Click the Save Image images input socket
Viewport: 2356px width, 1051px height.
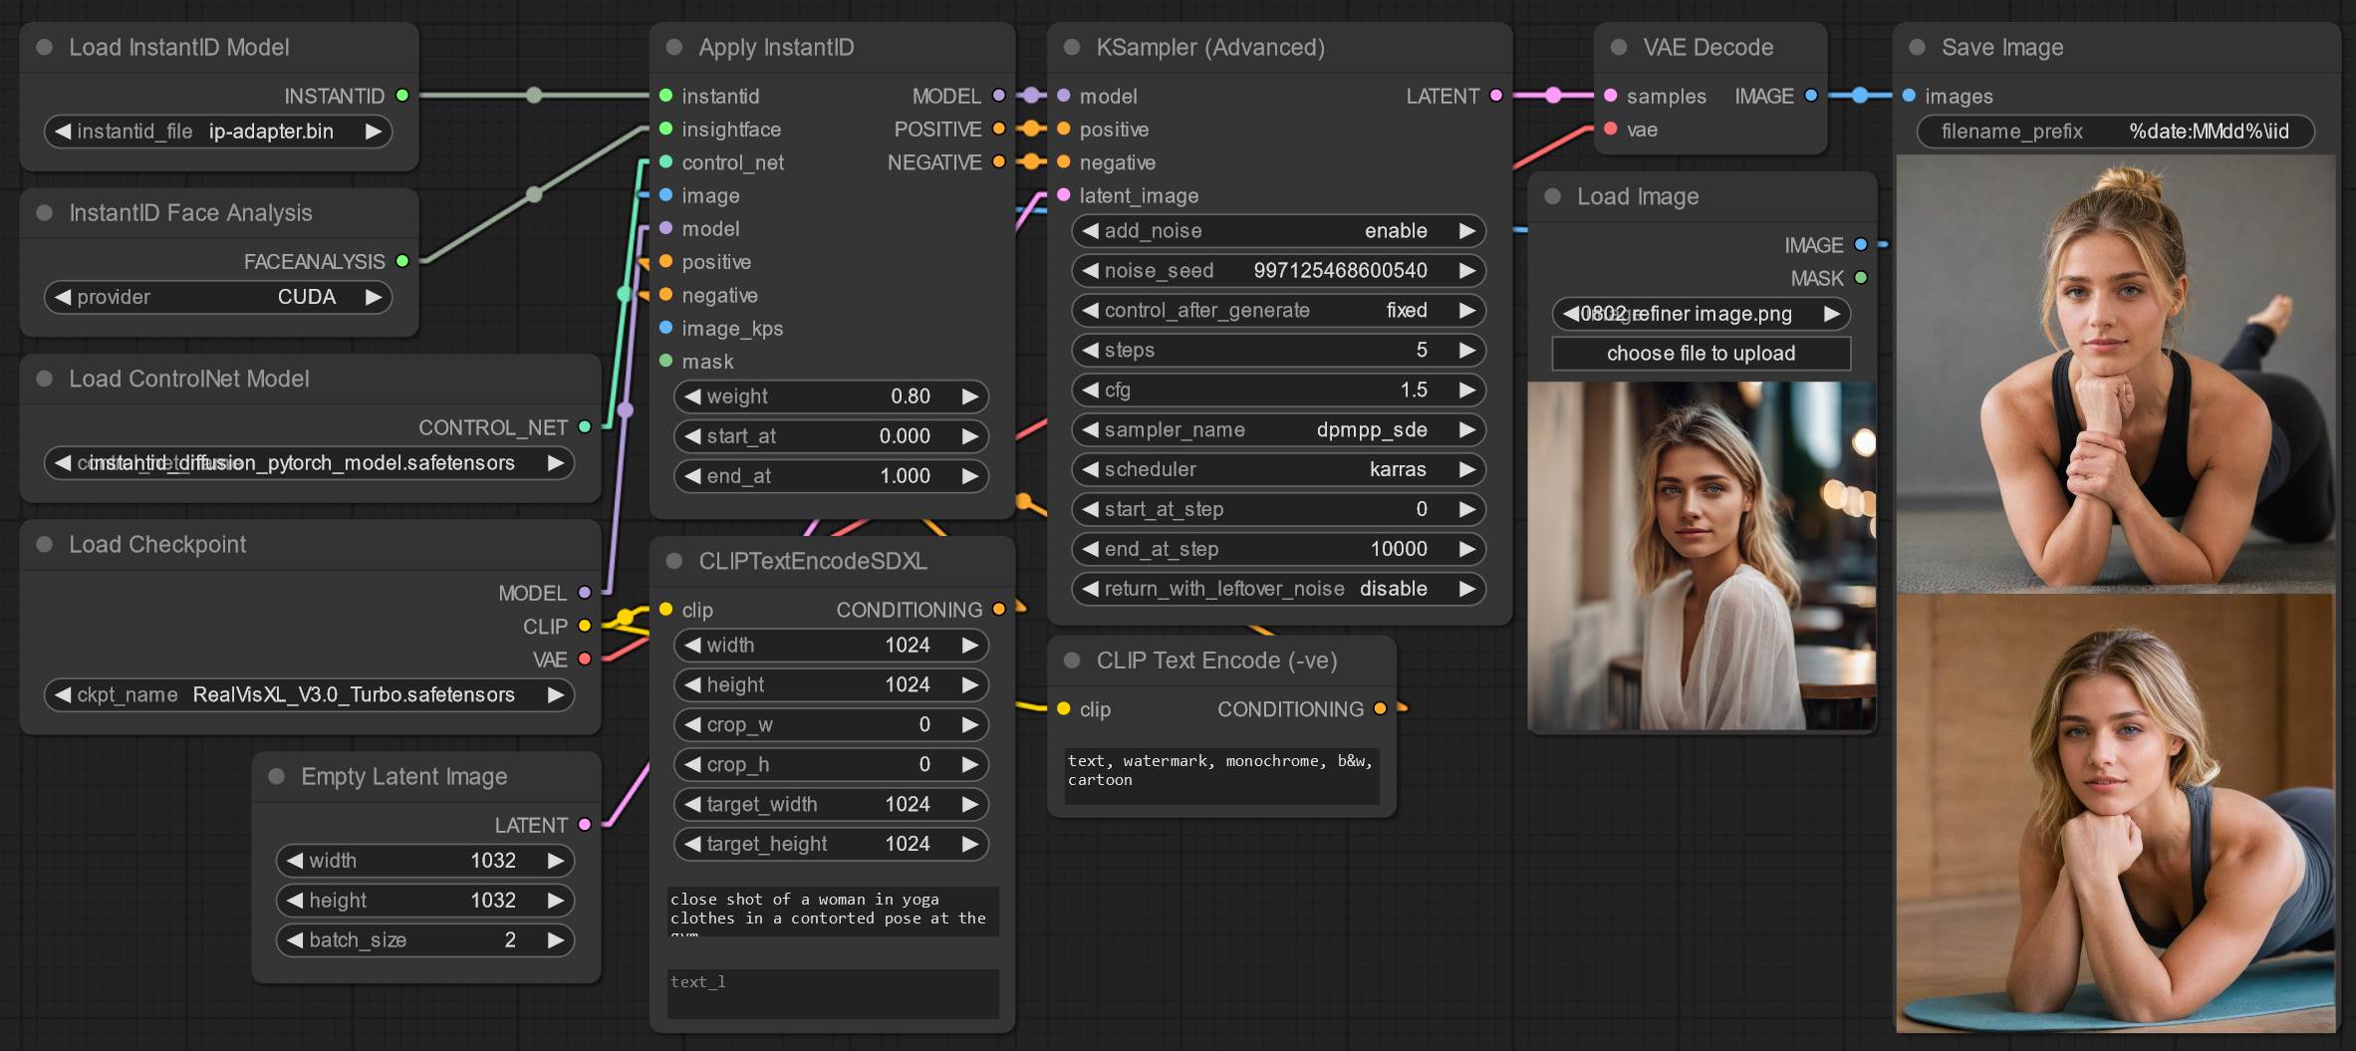(1909, 96)
